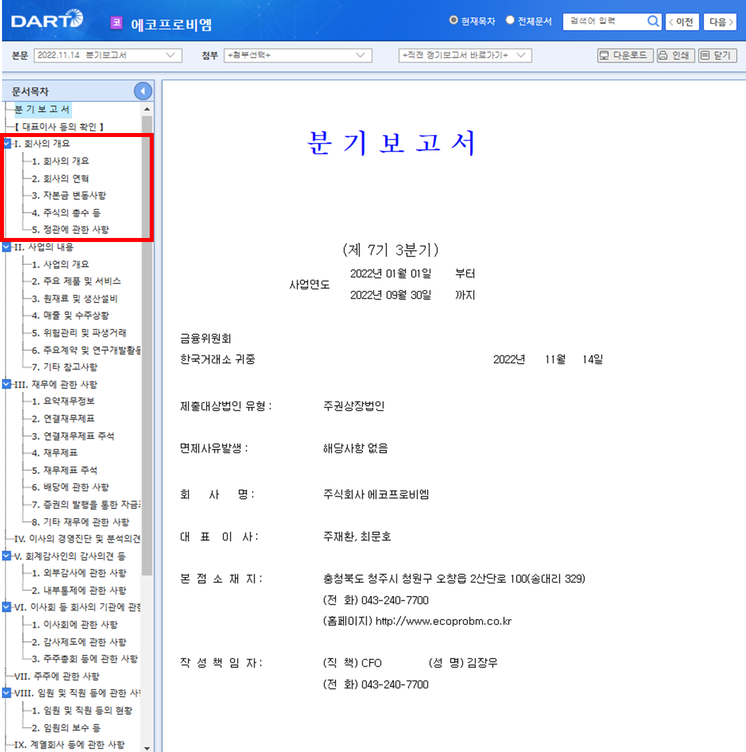Click the table-of-contents scroll down arrow
This screenshot has height=752, width=746.
pyautogui.click(x=147, y=748)
